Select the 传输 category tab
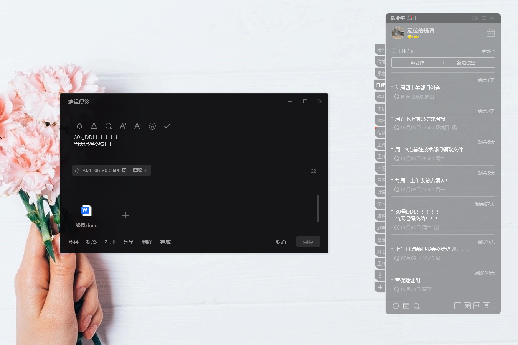The width and height of the screenshot is (518, 345). click(381, 61)
